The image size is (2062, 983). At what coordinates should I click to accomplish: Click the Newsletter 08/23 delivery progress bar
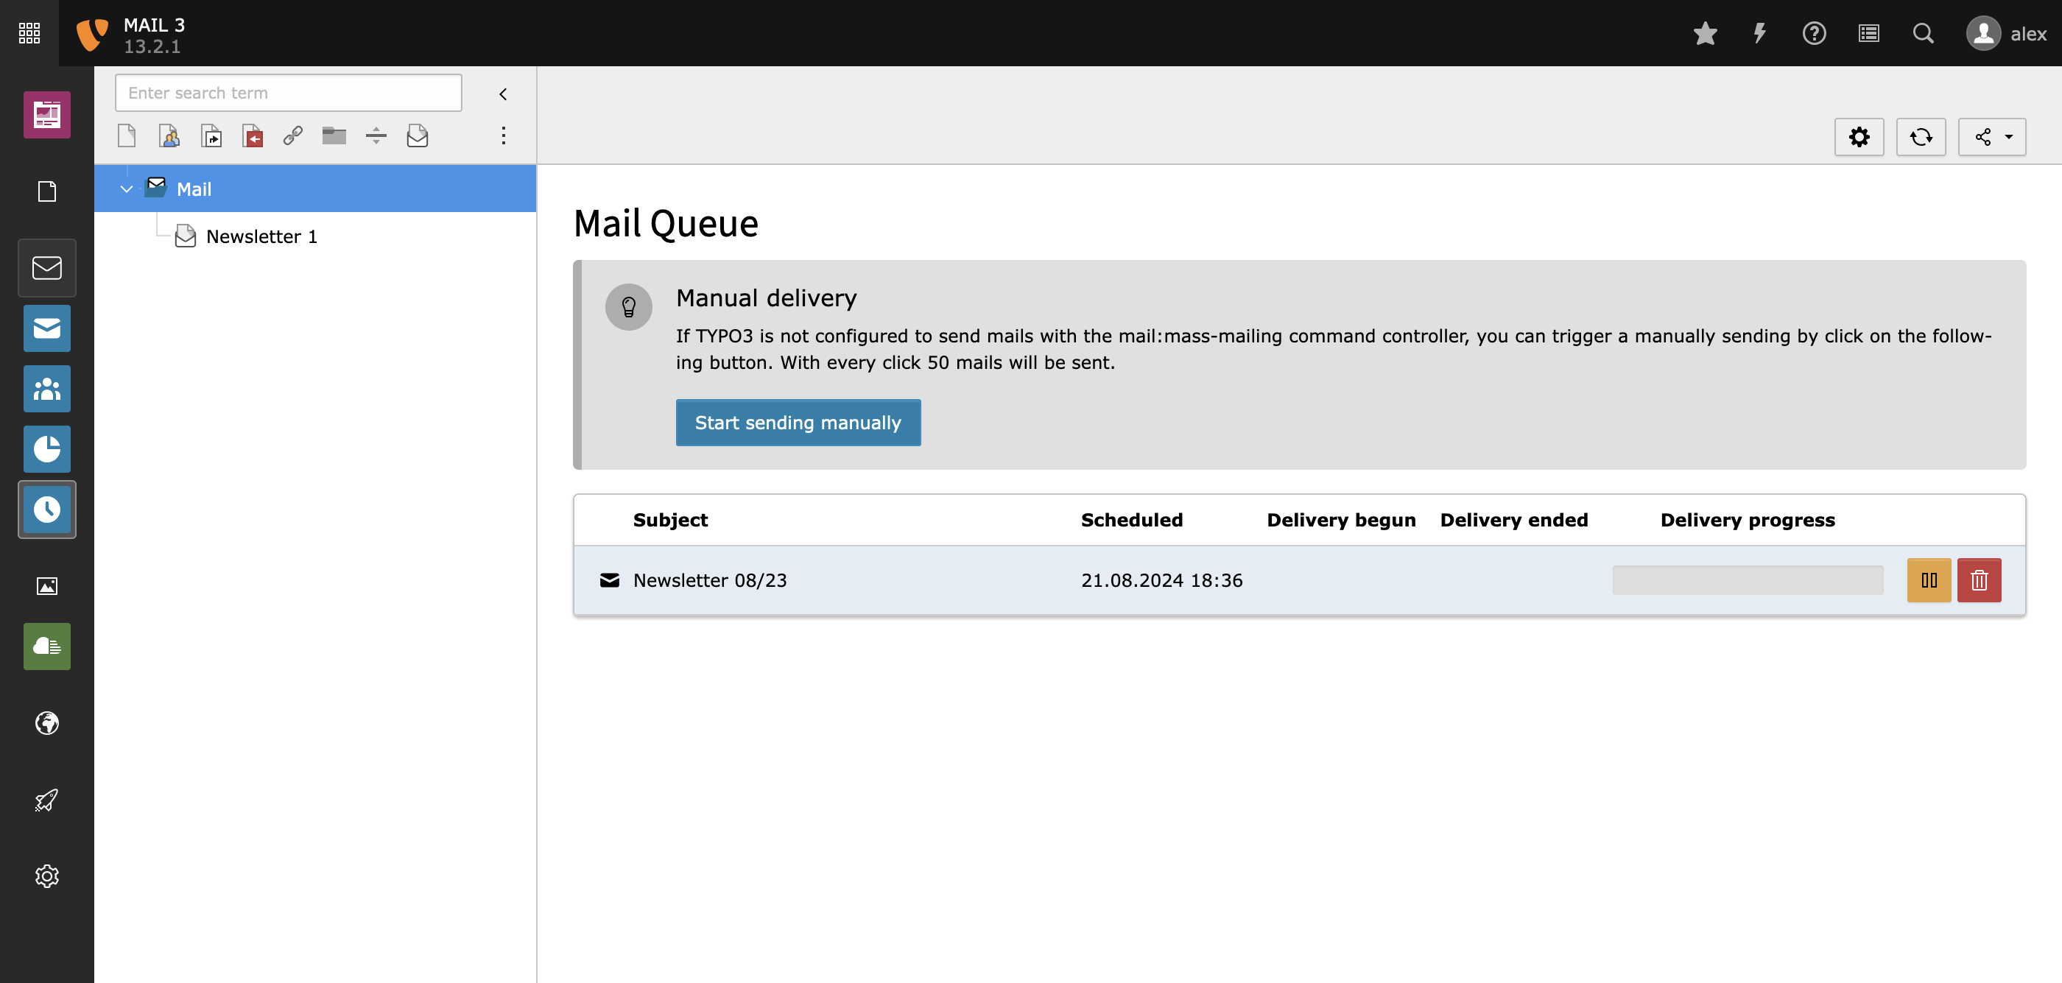click(1748, 580)
